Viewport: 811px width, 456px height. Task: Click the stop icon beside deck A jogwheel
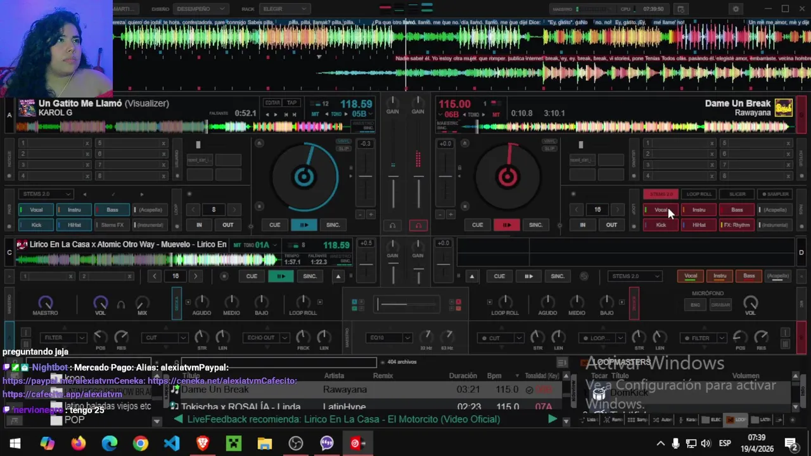[259, 206]
